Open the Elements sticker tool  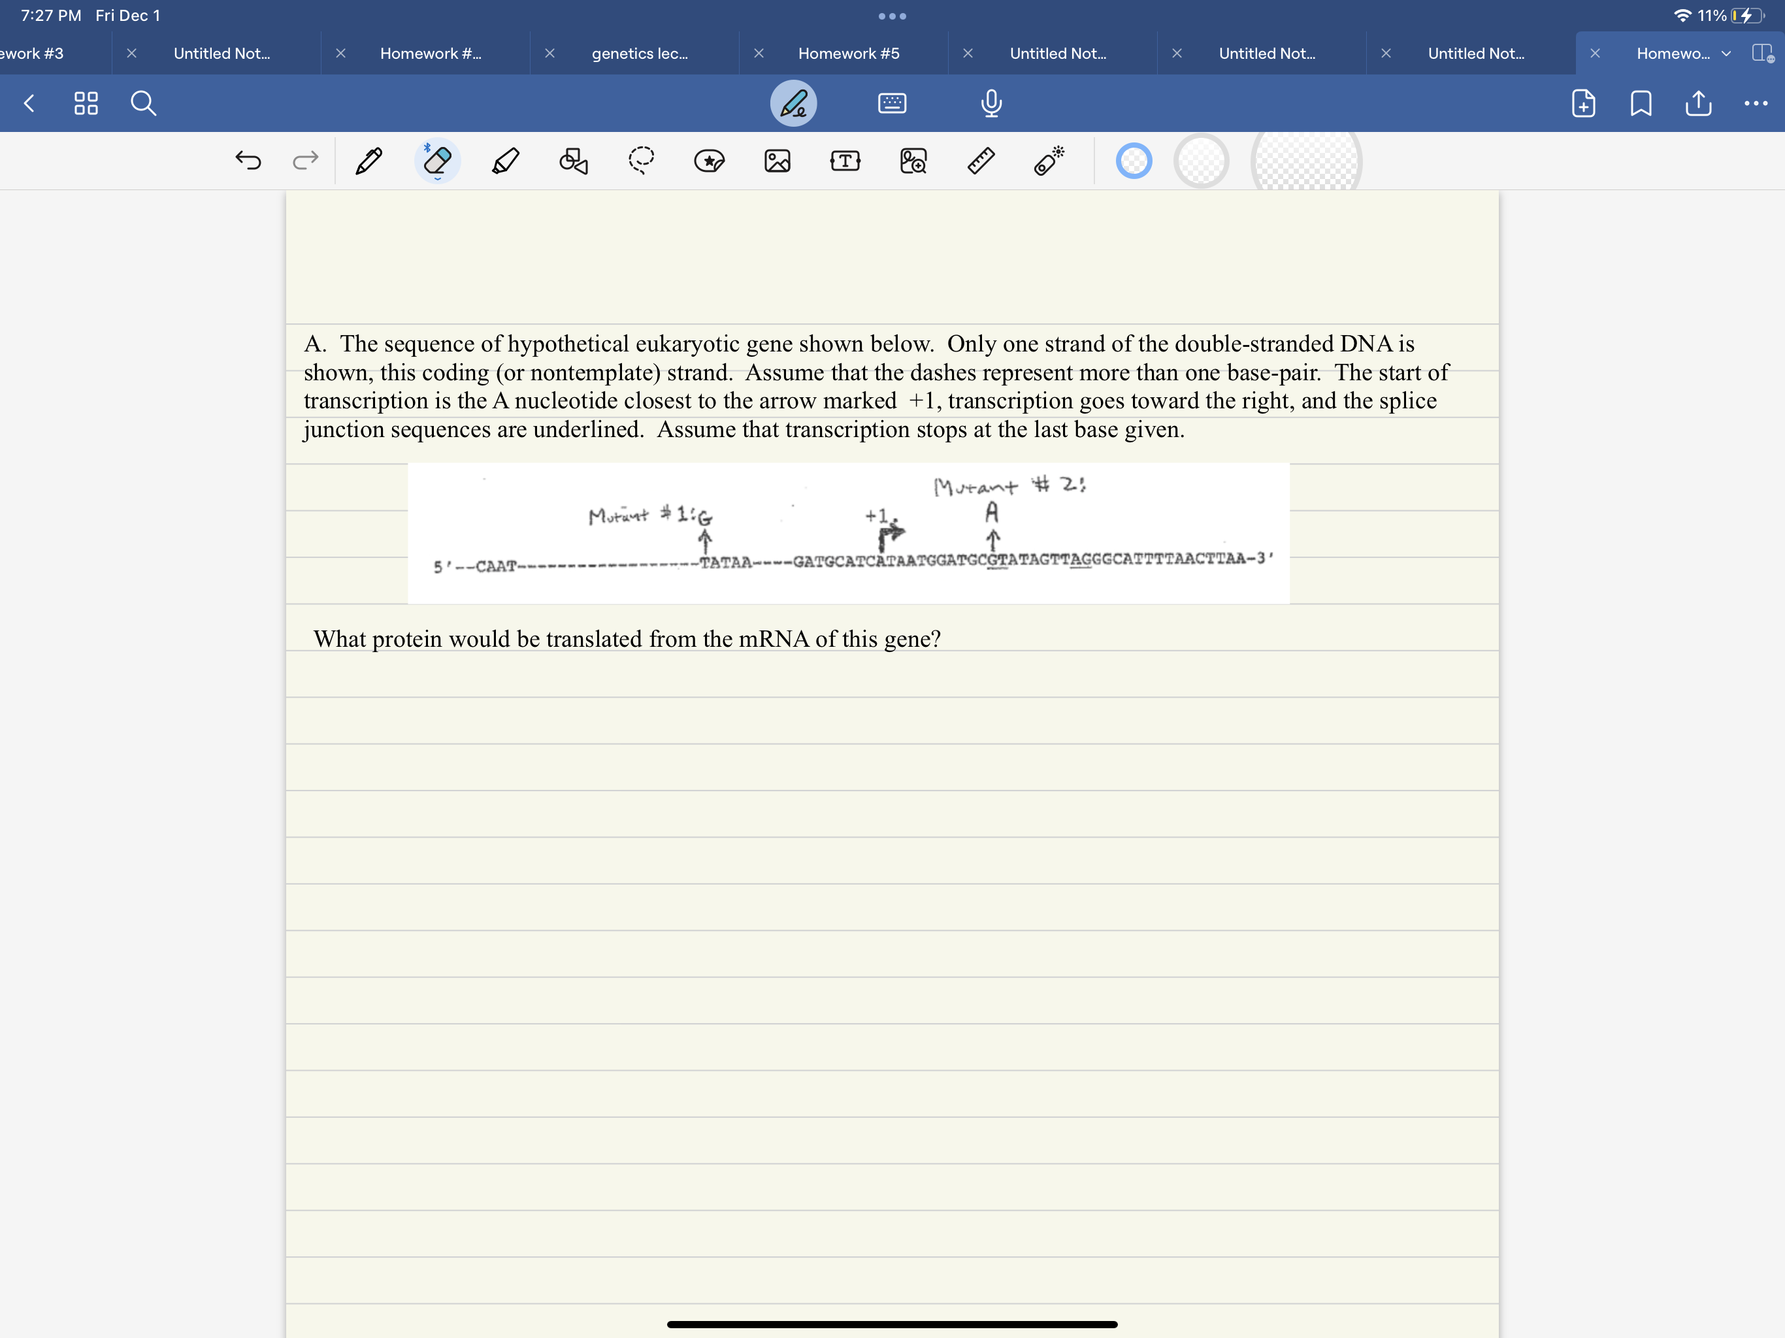[x=710, y=161]
